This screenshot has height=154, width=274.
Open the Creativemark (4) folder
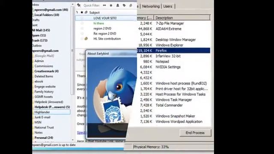(47, 71)
